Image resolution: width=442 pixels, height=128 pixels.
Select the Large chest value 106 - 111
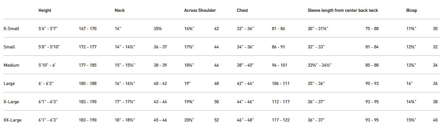coord(281,83)
